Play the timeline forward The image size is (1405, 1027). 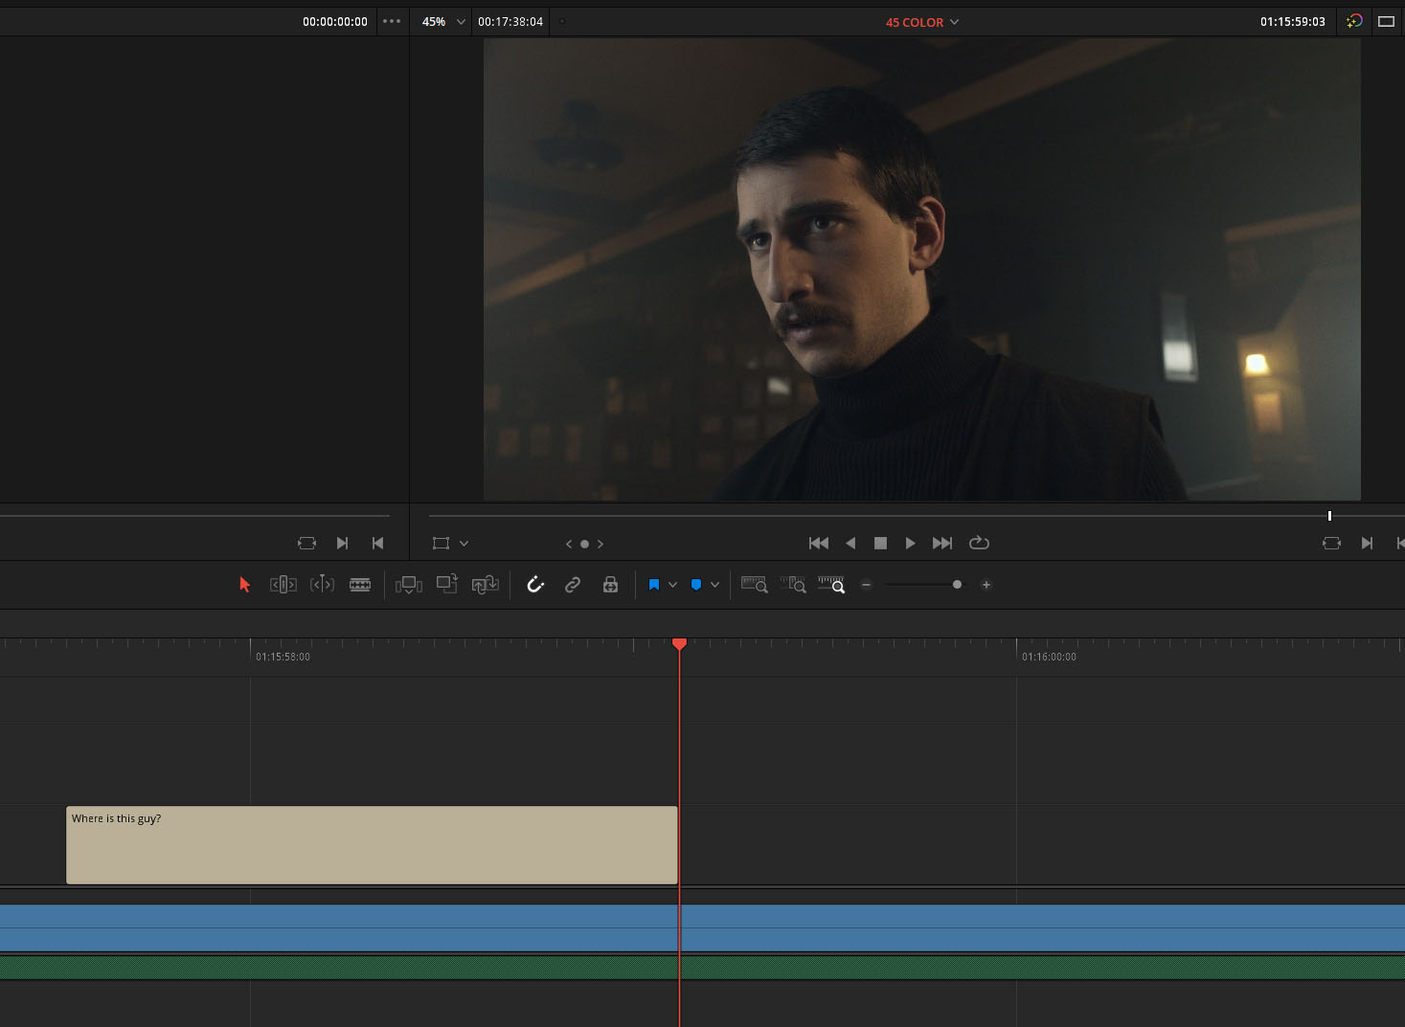(x=910, y=543)
